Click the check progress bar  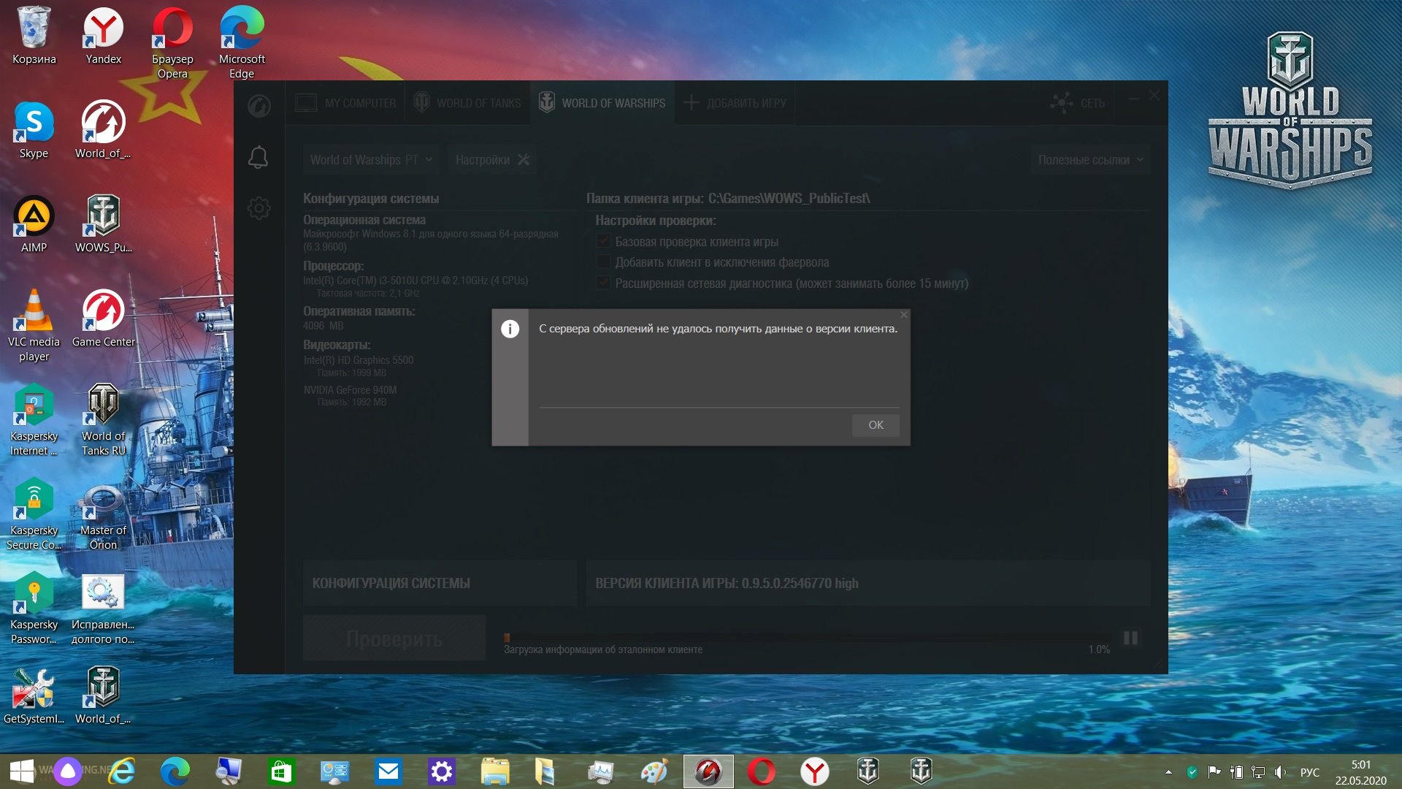pos(807,638)
